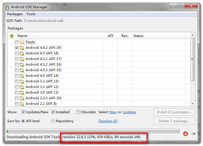This screenshot has width=203, height=146.
Task: Click the Android SDK Manager title bar icon
Action: point(7,7)
